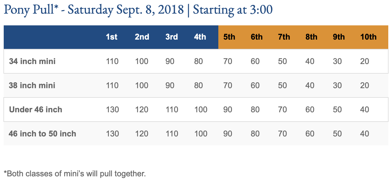Click the orange 5th column header

coord(229,37)
